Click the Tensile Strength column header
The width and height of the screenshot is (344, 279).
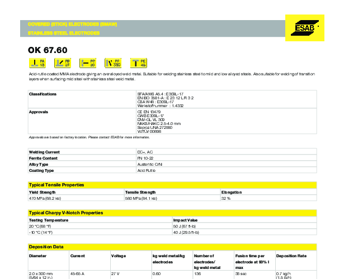140,193
